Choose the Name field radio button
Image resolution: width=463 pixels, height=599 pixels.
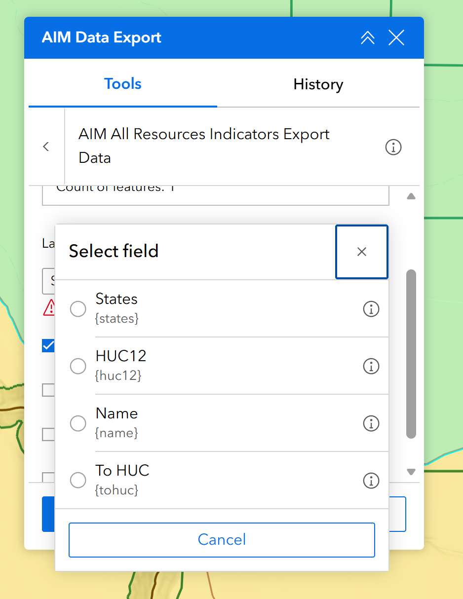78,423
